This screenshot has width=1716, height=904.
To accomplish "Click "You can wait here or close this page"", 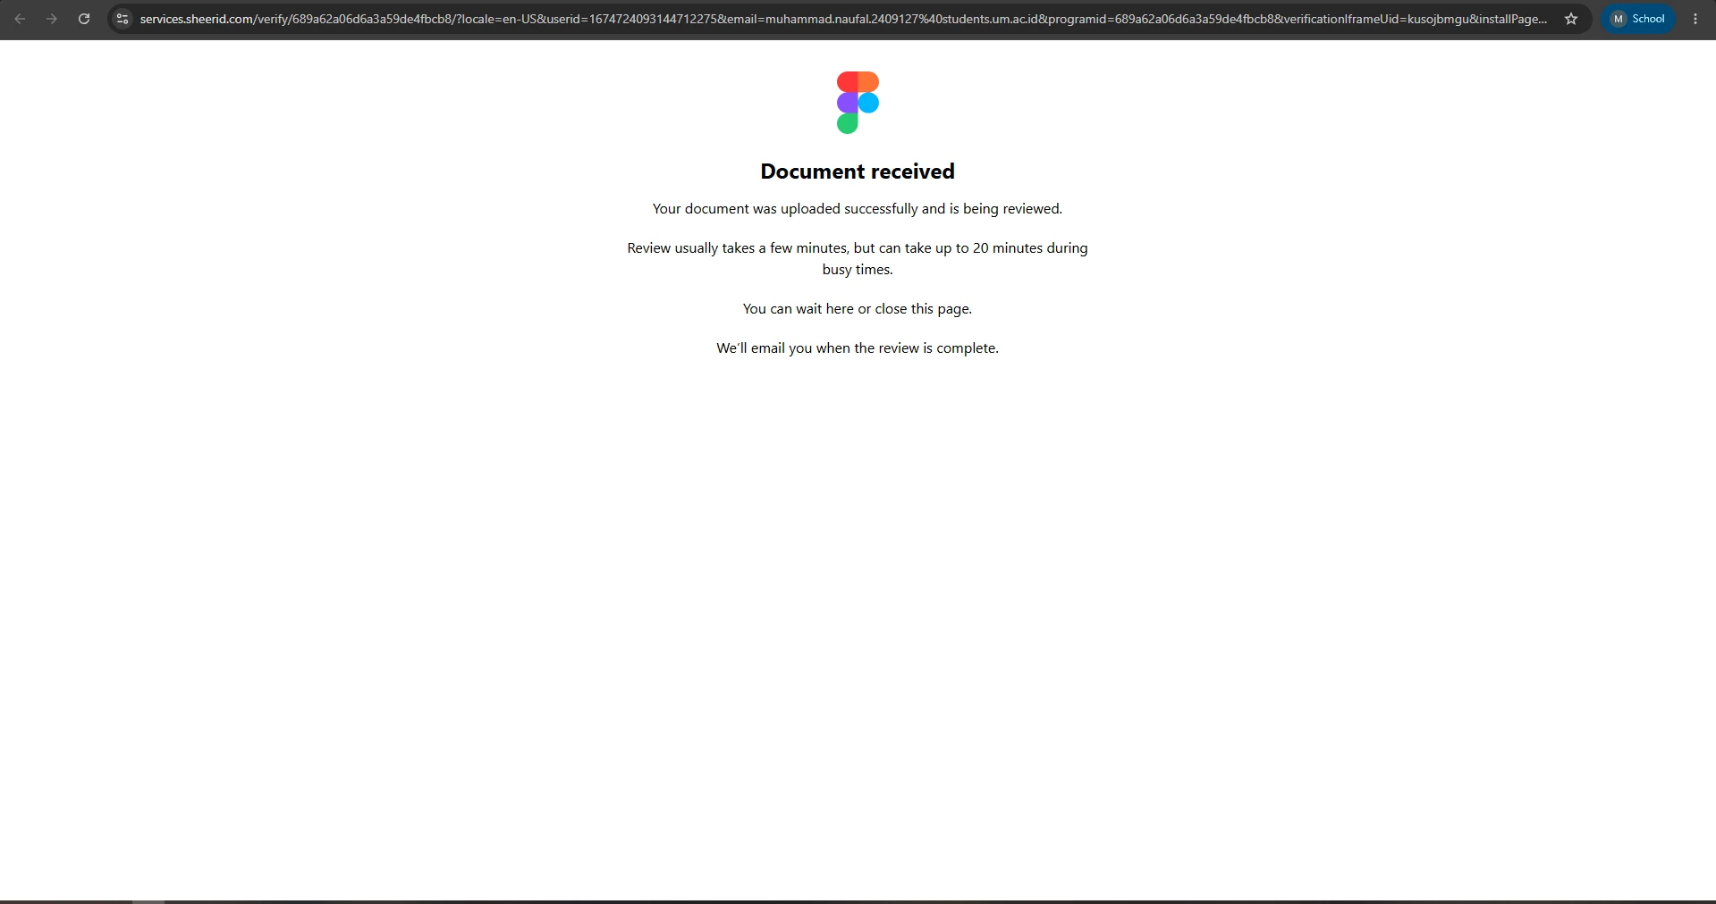I will click(x=858, y=309).
